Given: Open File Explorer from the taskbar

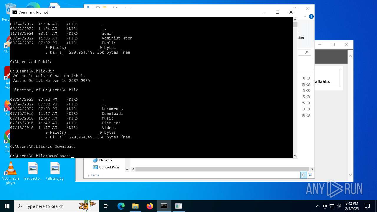Looking at the screenshot, I should 135,206.
